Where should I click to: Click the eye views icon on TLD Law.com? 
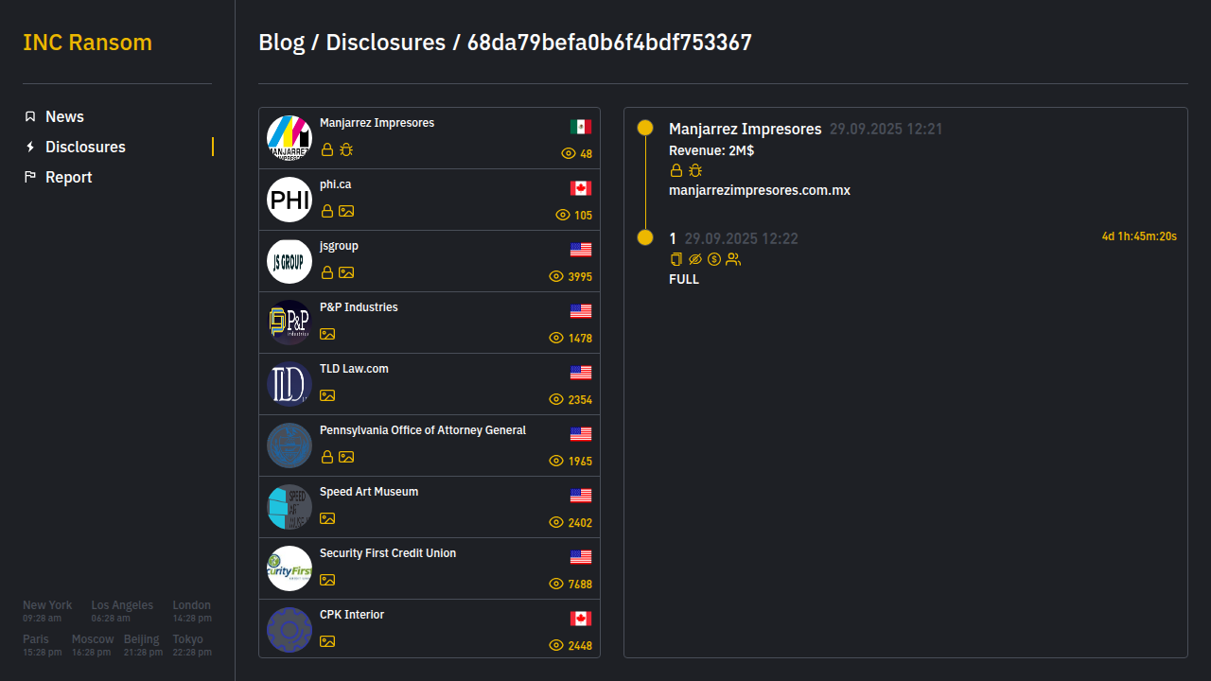[x=556, y=399]
